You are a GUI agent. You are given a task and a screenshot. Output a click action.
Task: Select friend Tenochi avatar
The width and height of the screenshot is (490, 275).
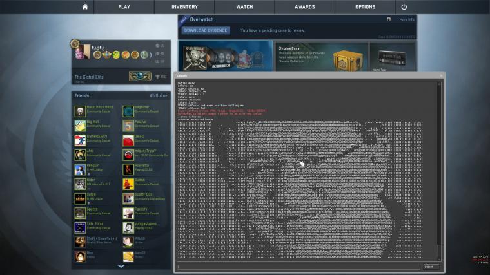pos(128,213)
